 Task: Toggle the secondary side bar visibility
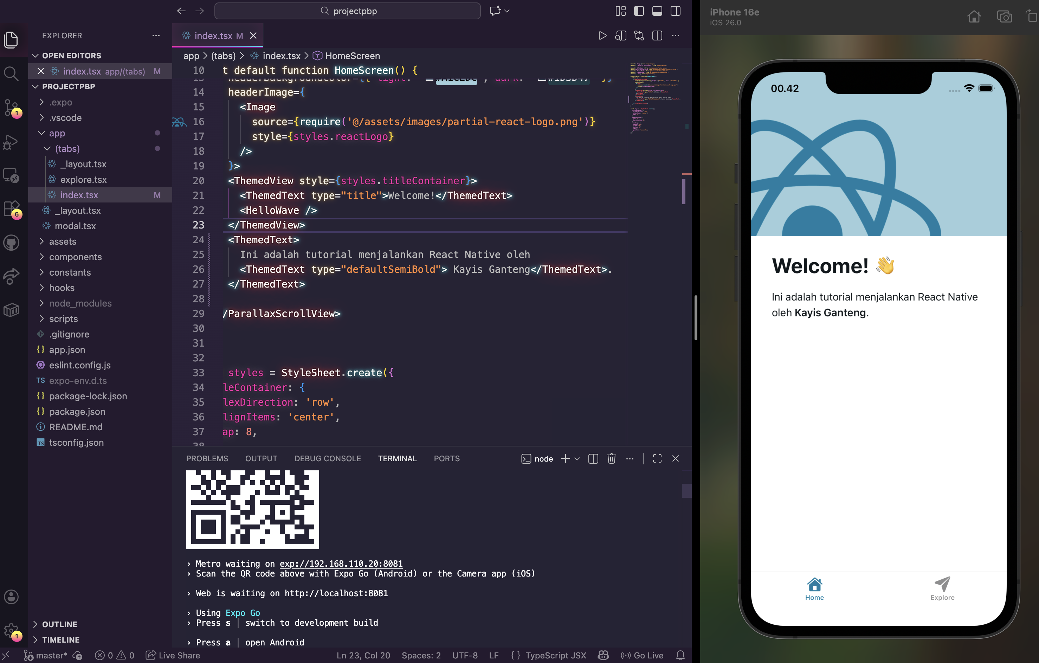tap(676, 11)
